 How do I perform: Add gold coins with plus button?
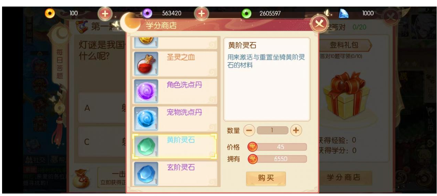pyautogui.click(x=105, y=14)
